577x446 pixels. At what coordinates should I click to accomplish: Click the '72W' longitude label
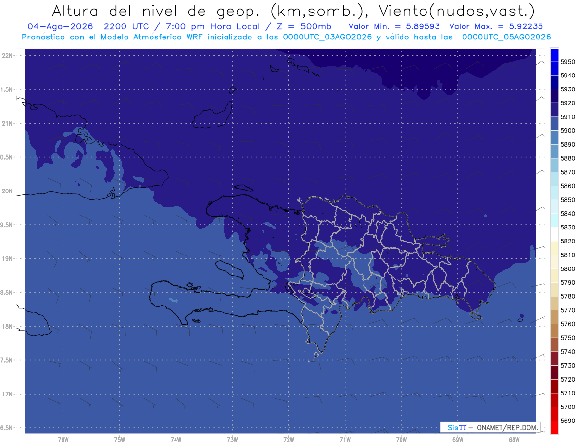point(289,440)
